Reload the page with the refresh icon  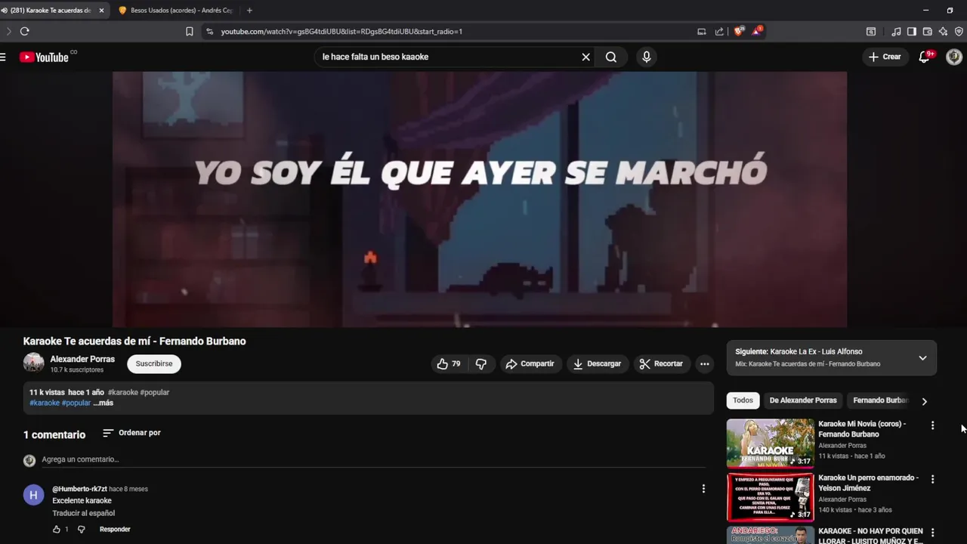(24, 31)
